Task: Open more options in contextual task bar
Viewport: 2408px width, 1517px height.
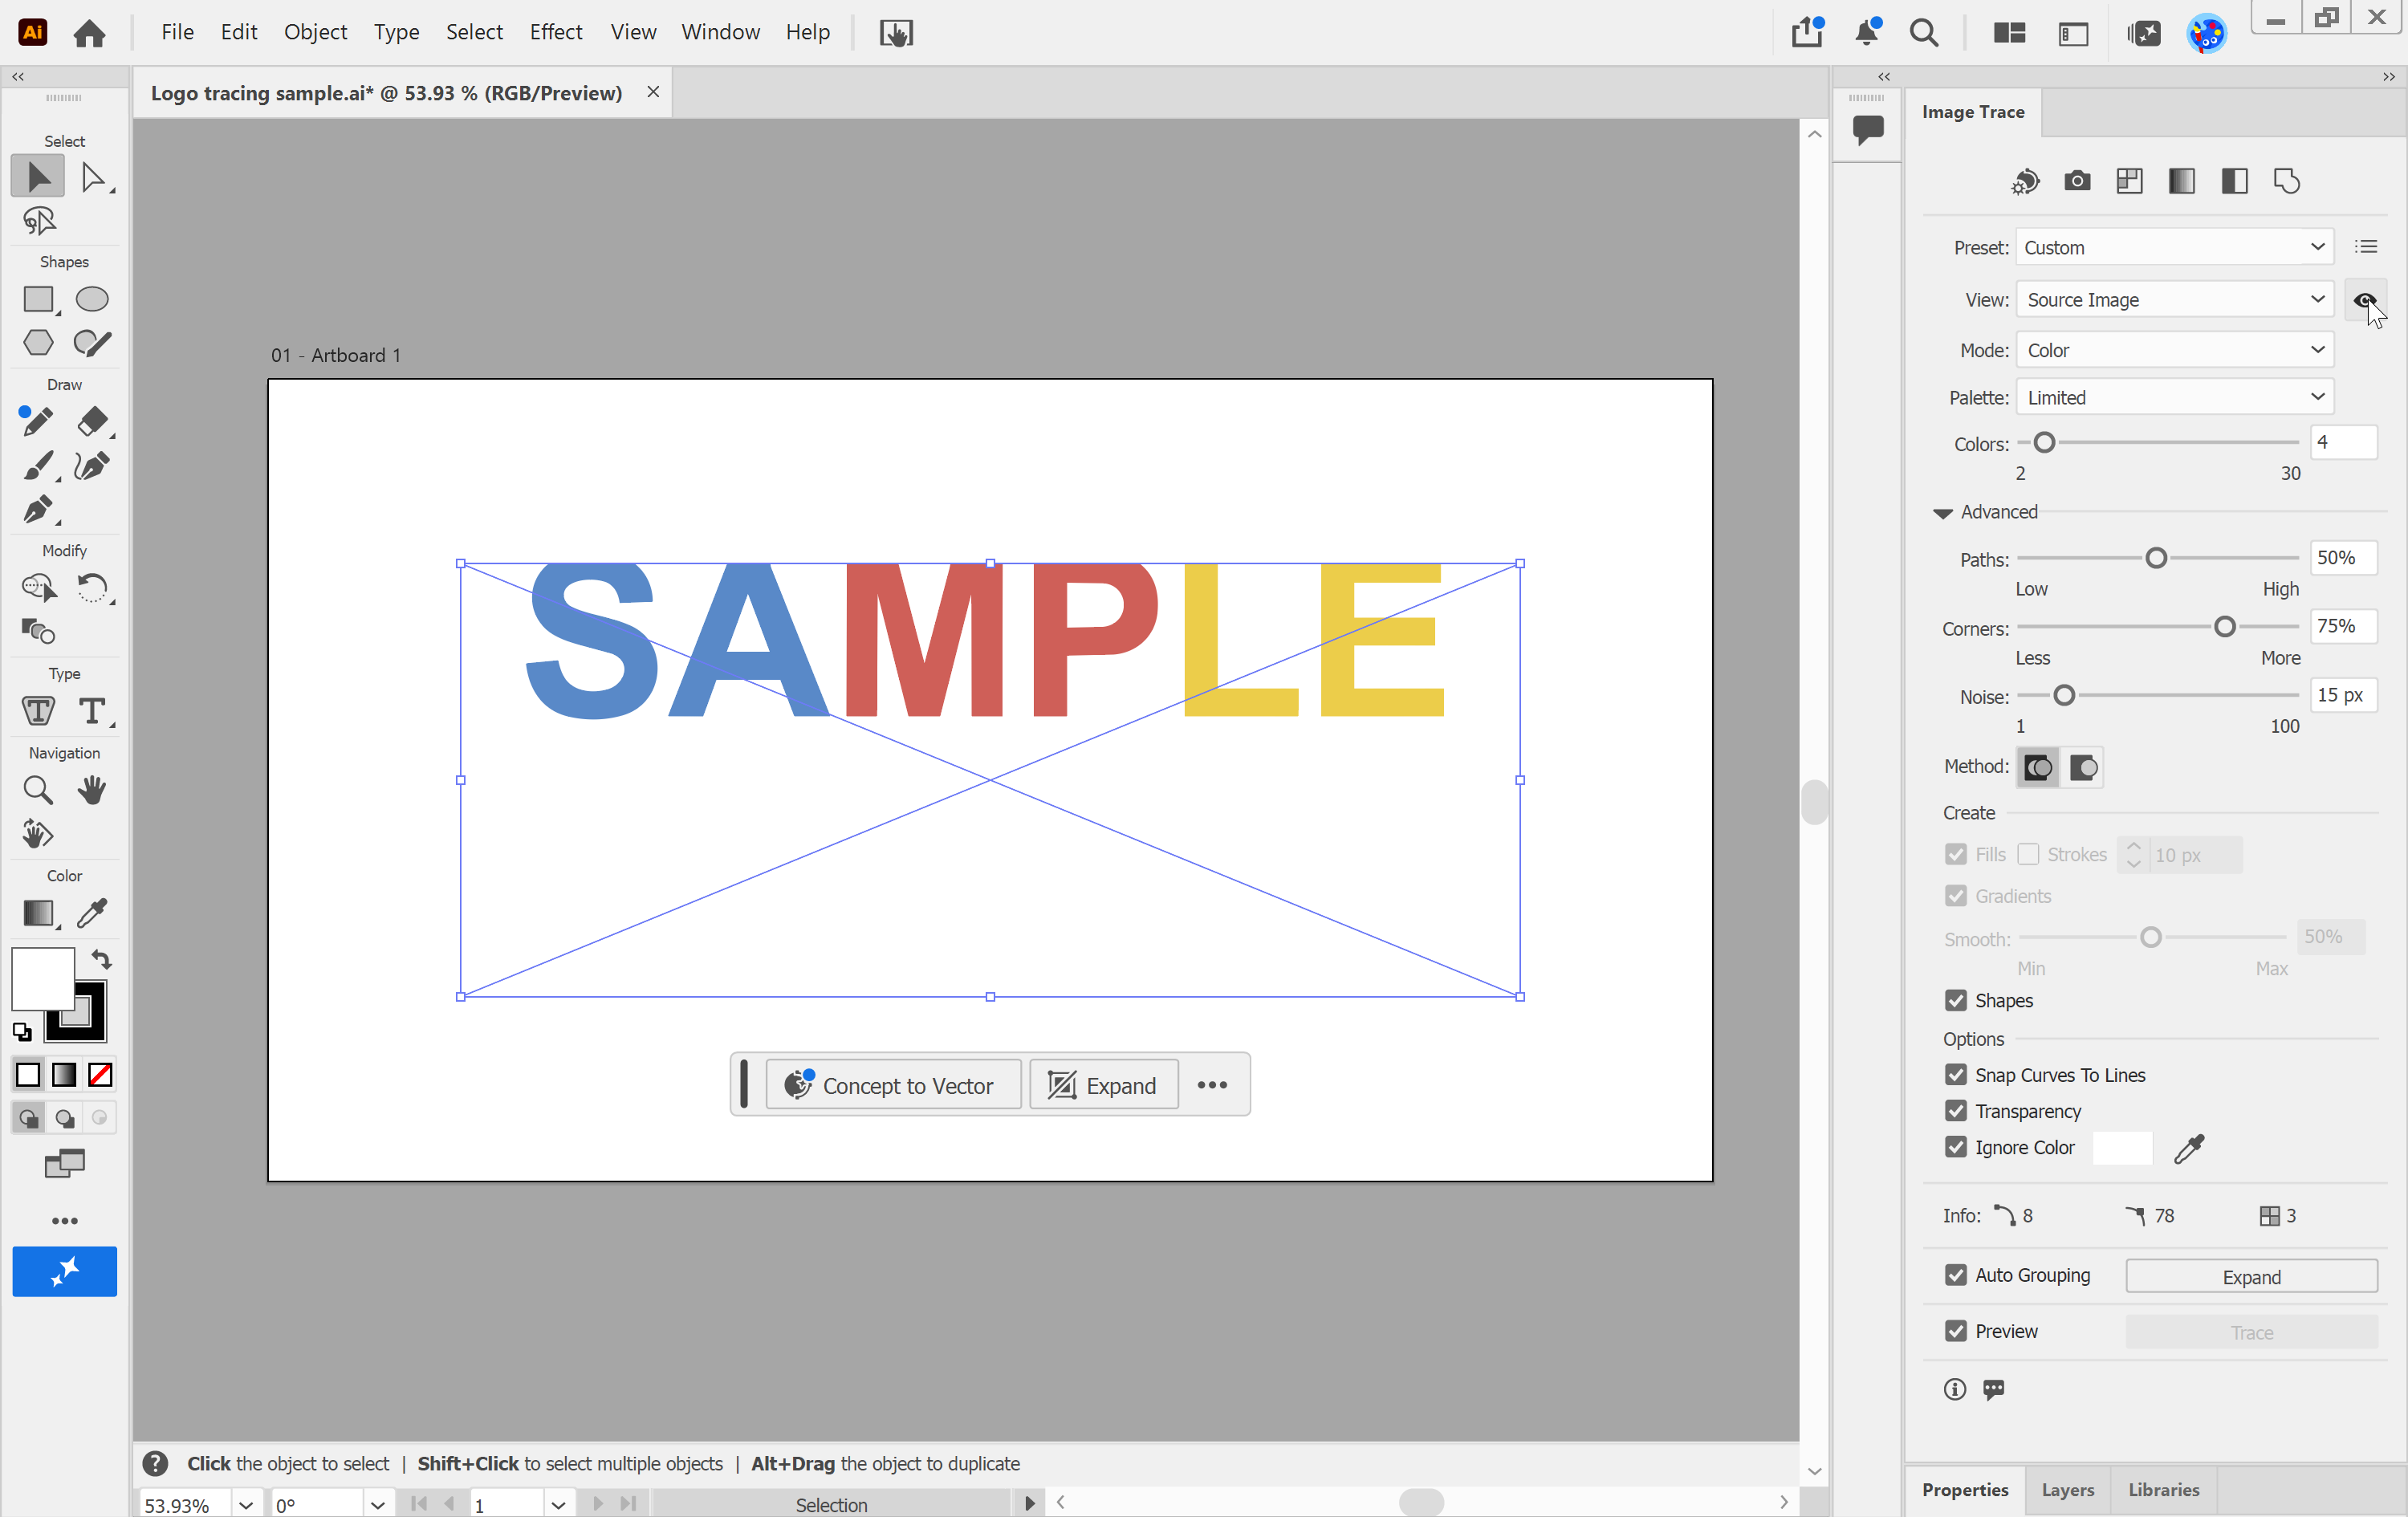Action: [1212, 1085]
